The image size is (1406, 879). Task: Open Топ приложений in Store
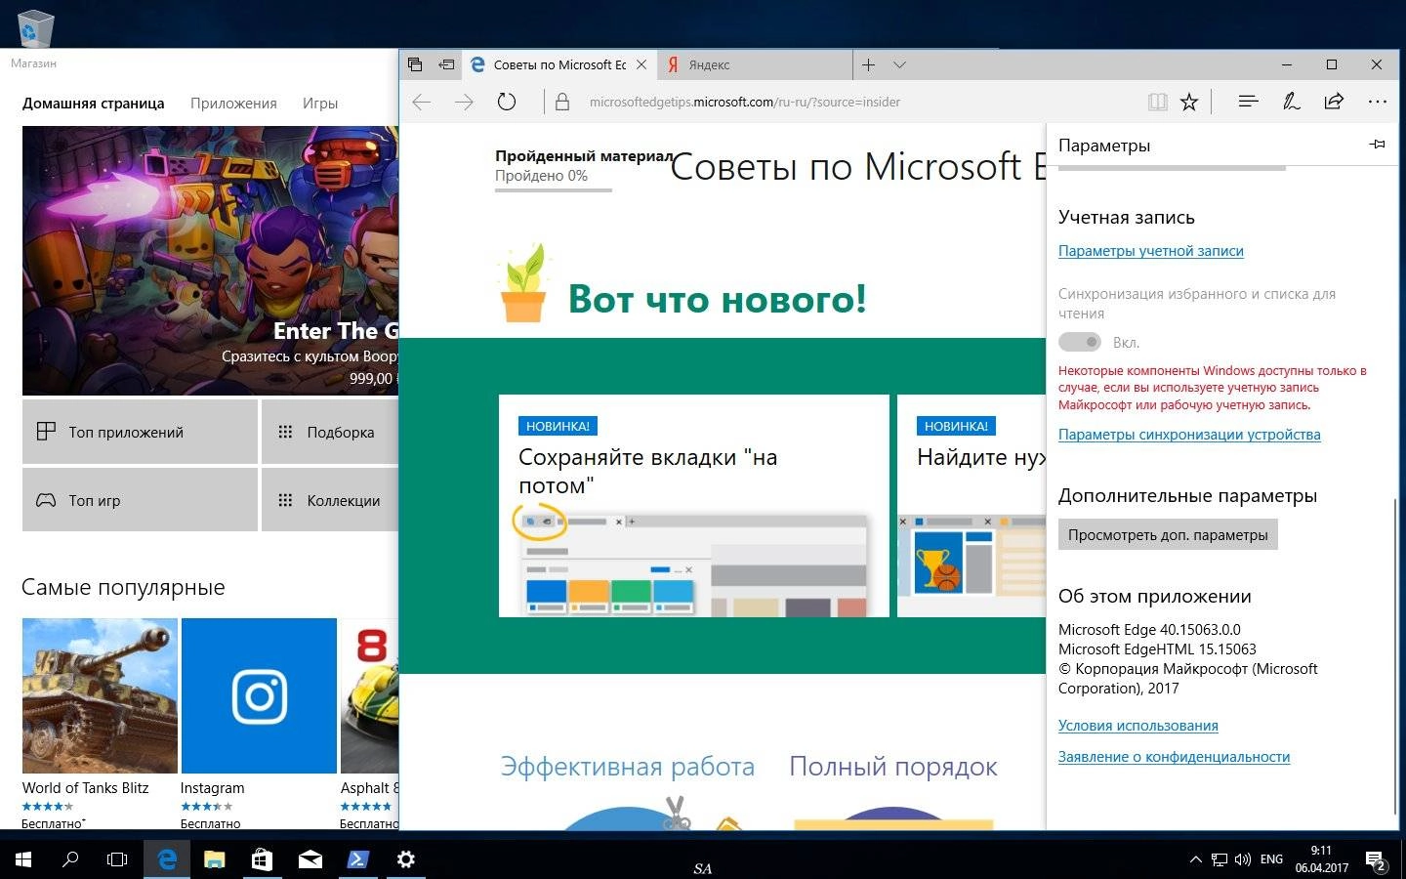point(140,432)
